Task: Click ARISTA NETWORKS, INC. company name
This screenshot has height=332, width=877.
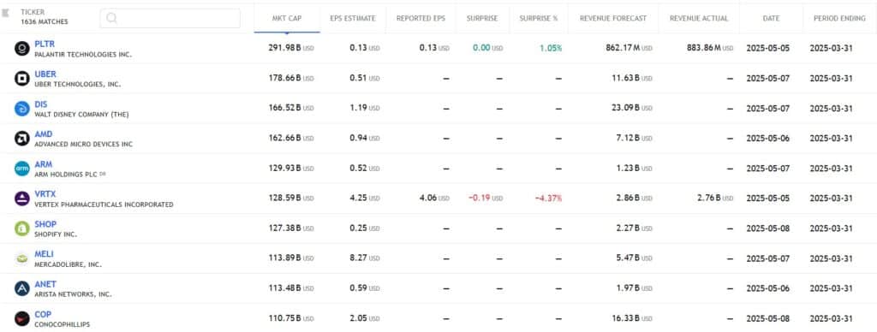Action: tap(74, 294)
